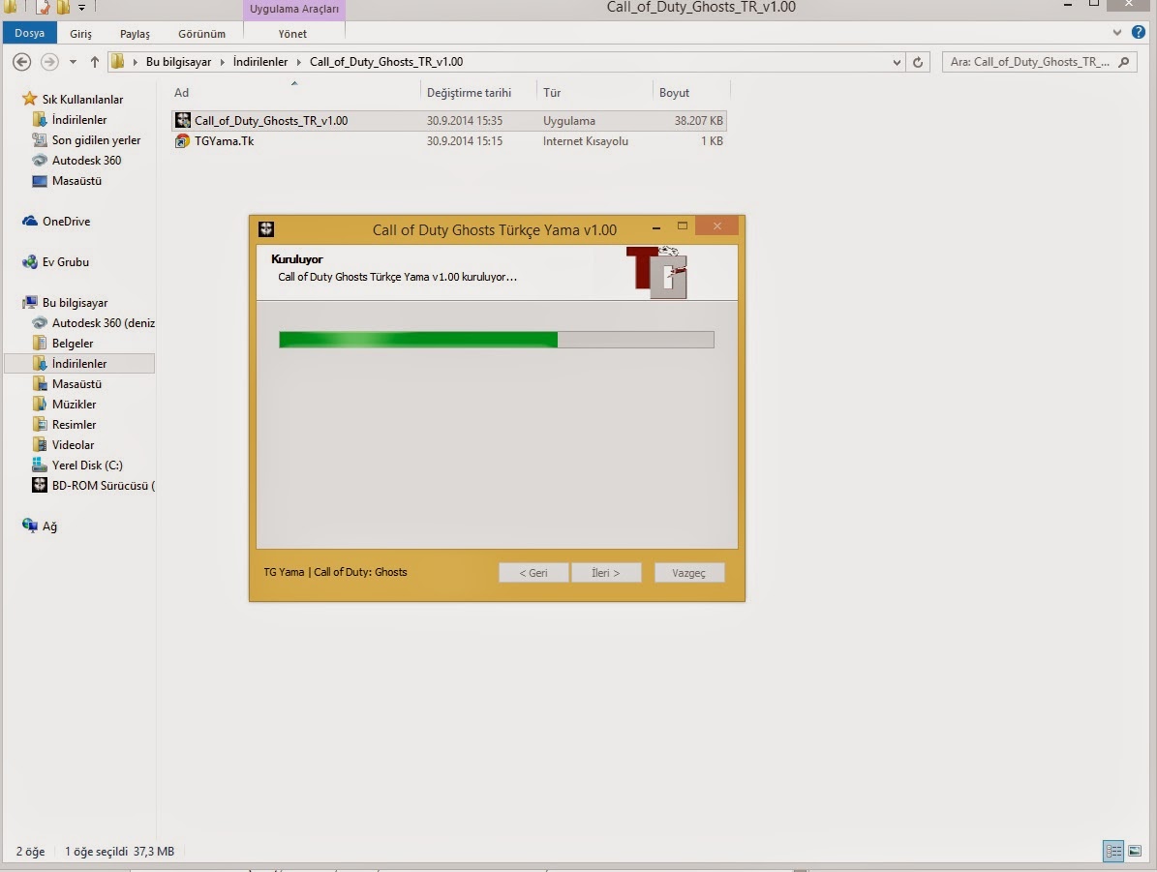Switch to the Görünüm ribbon tab
This screenshot has width=1157, height=872.
tap(201, 34)
